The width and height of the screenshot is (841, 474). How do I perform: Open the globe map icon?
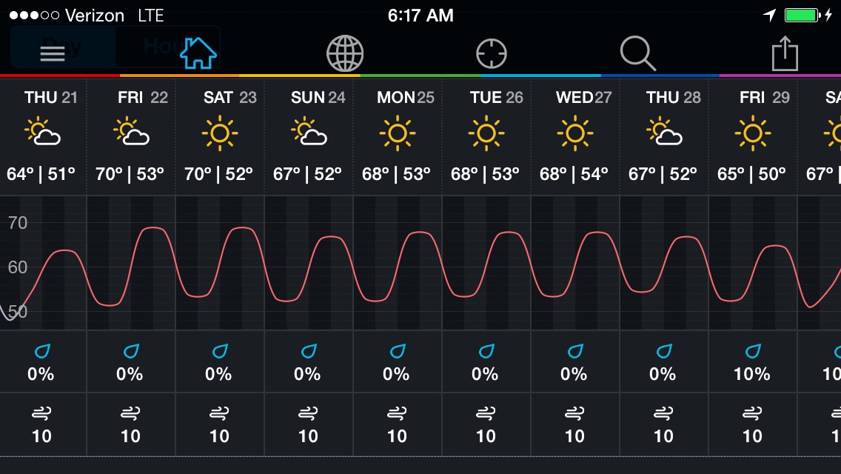[x=345, y=53]
